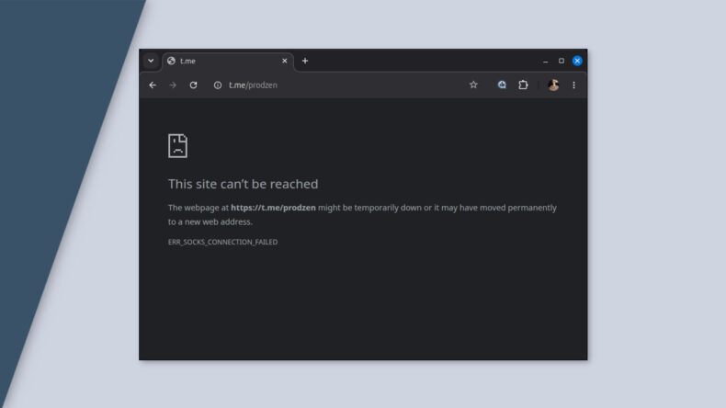Open the Extensions puzzle piece menu
This screenshot has height=408, width=726.
[x=523, y=85]
